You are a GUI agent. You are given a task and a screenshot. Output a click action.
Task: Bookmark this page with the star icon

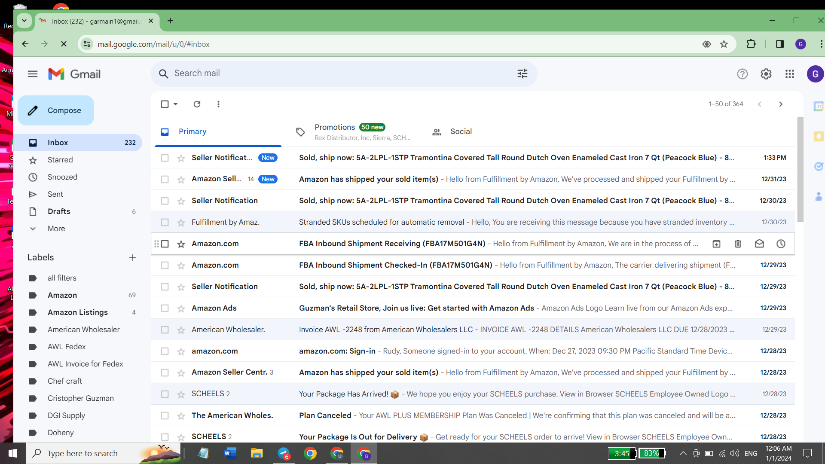coord(724,44)
